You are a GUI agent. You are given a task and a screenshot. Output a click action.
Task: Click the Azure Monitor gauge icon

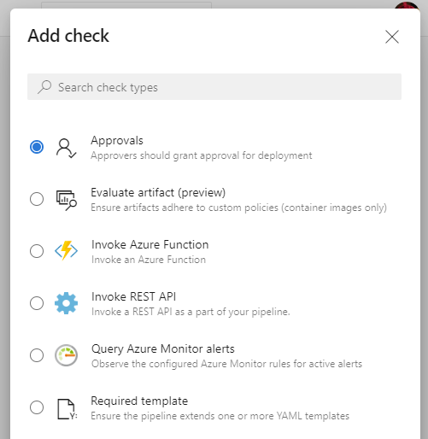pos(66,355)
